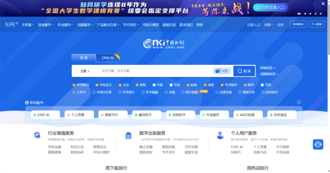Open the 学术视频 external link
Screen dimensions: 330x173
point(150,92)
